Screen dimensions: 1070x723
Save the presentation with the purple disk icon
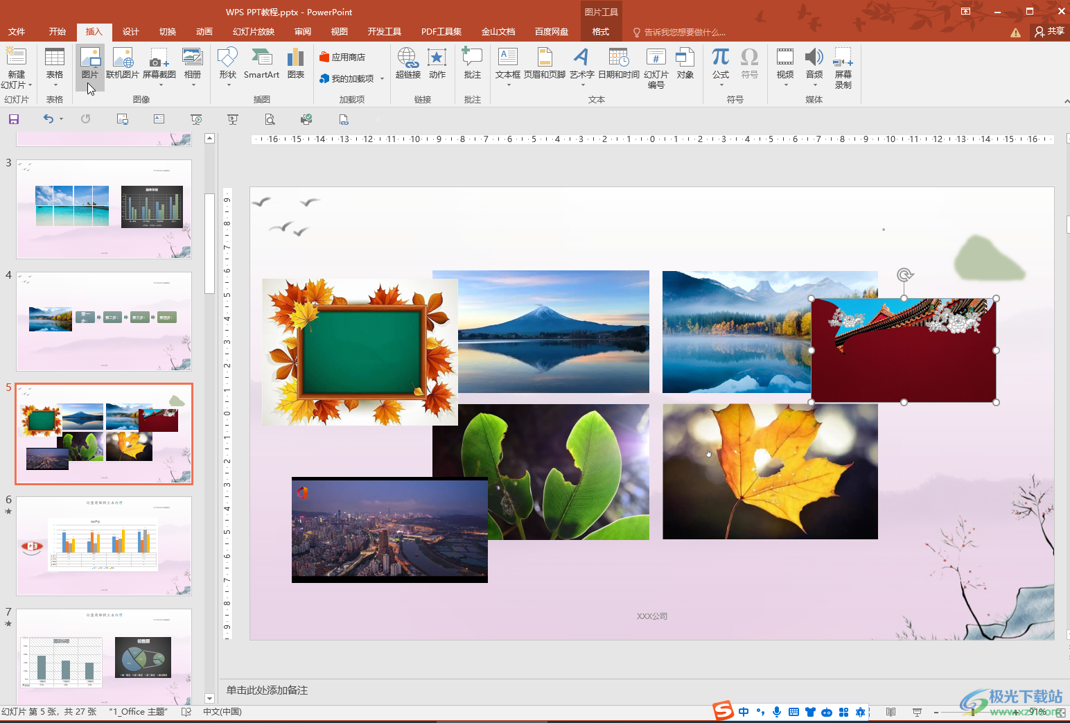pos(14,119)
